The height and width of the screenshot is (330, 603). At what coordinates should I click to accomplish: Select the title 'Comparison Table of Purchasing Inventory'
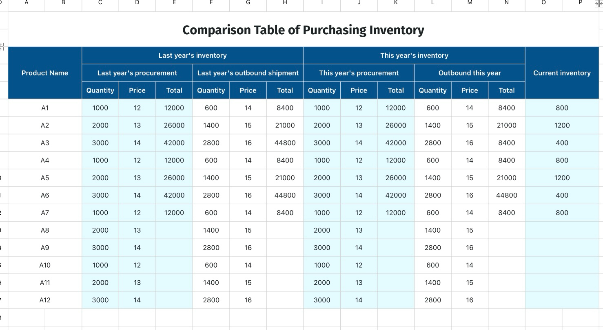(x=303, y=30)
